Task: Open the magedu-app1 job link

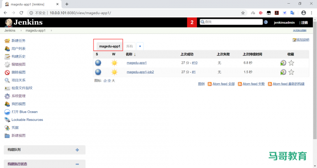Action: 137,63
